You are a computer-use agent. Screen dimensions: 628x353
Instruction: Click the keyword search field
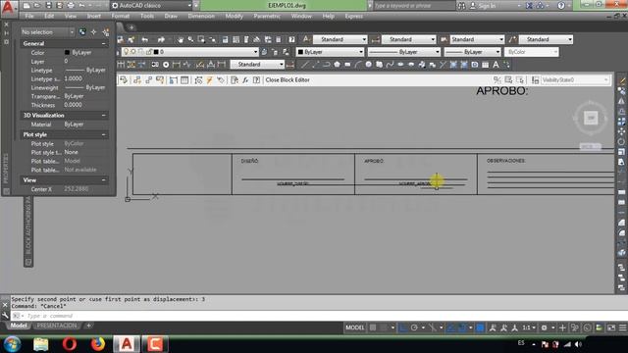[x=414, y=6]
